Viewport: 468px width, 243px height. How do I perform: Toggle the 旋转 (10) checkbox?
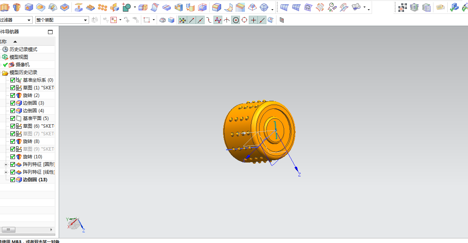point(13,157)
